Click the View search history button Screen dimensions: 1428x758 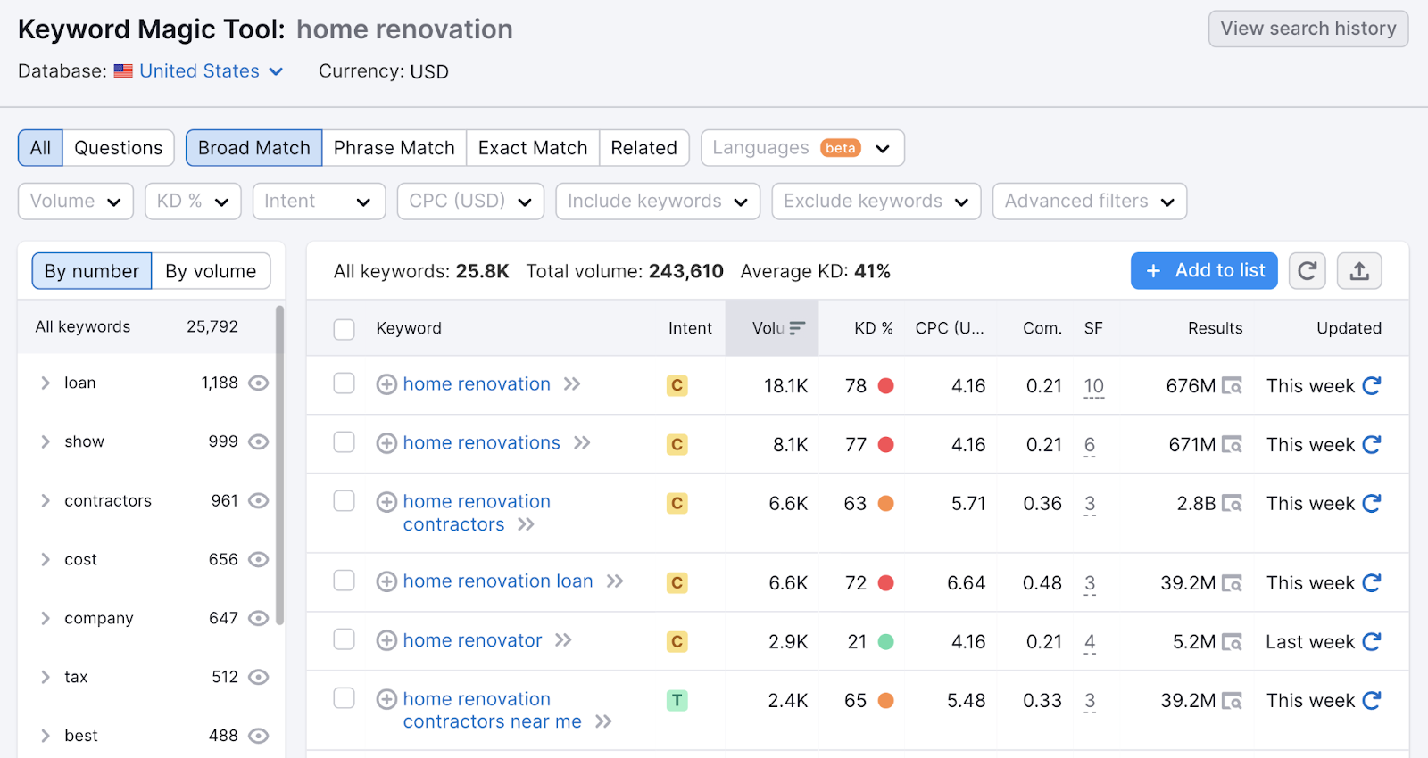[1308, 29]
